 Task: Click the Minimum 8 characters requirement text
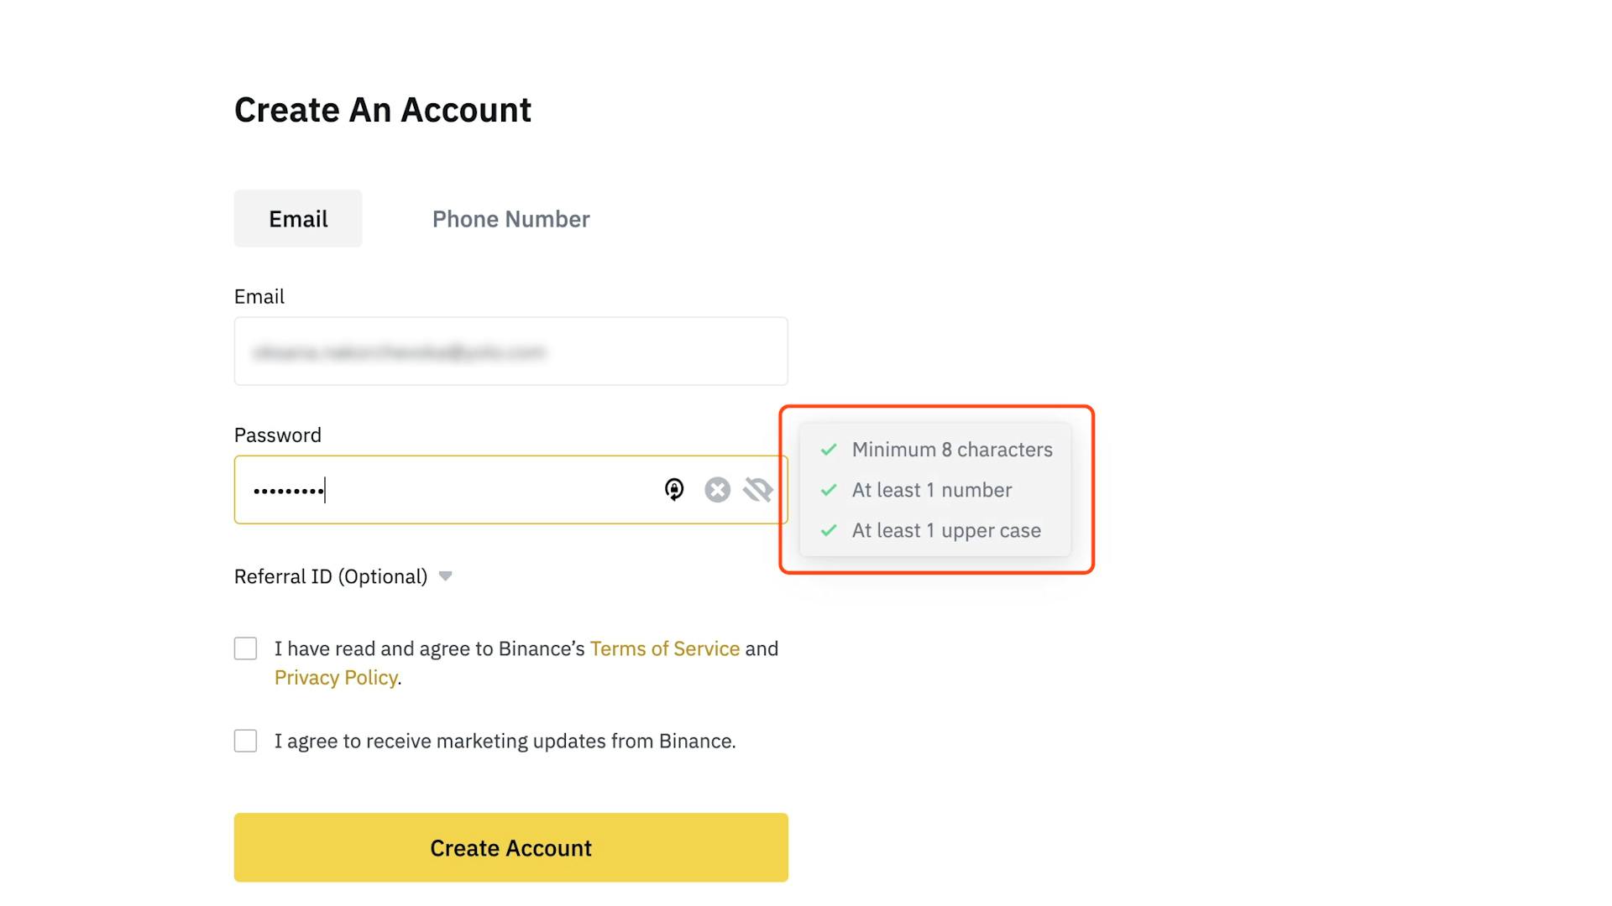[952, 450]
